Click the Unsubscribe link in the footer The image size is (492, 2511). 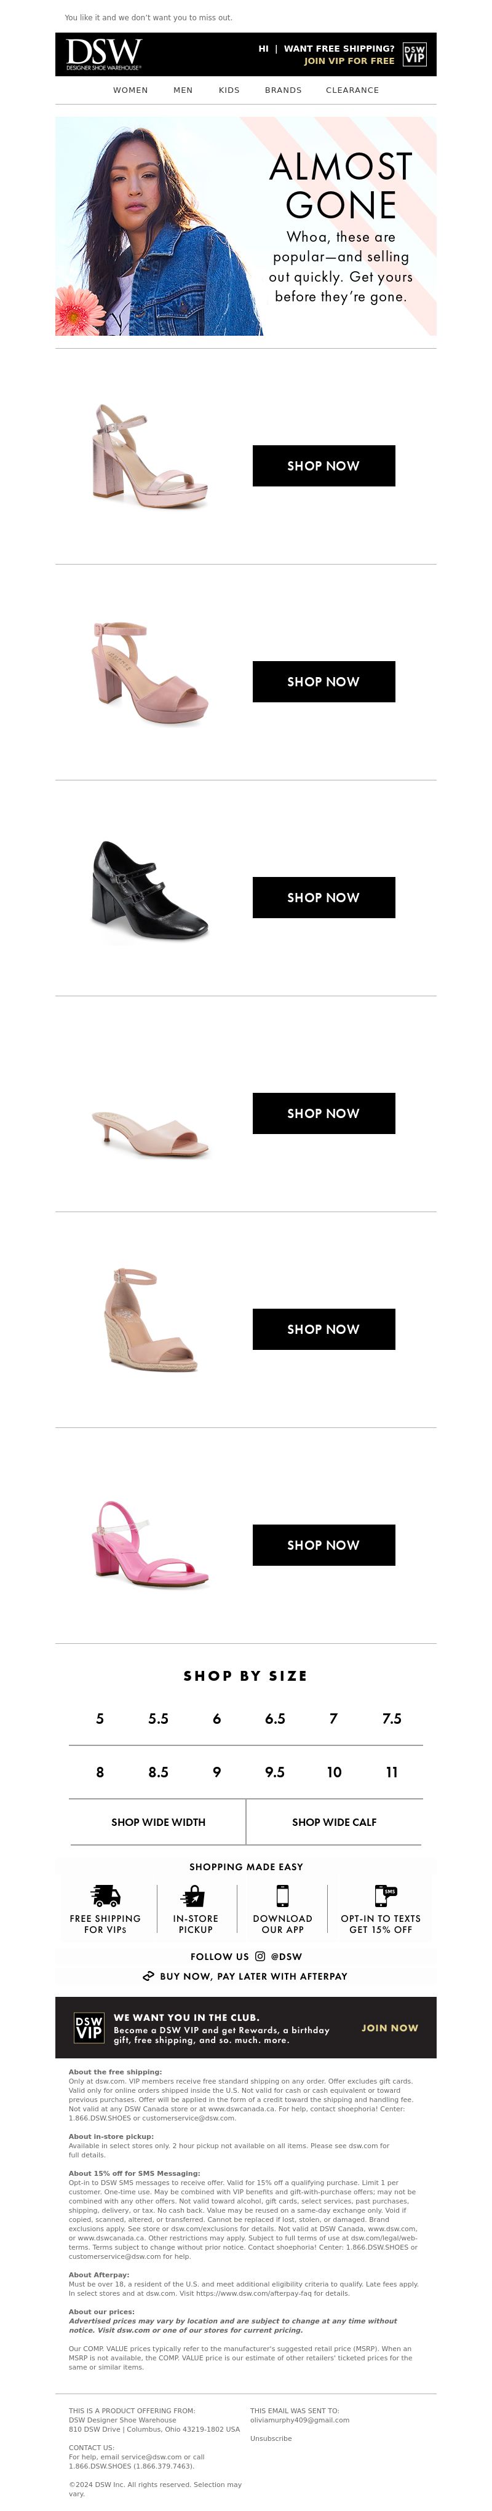pos(271,2437)
